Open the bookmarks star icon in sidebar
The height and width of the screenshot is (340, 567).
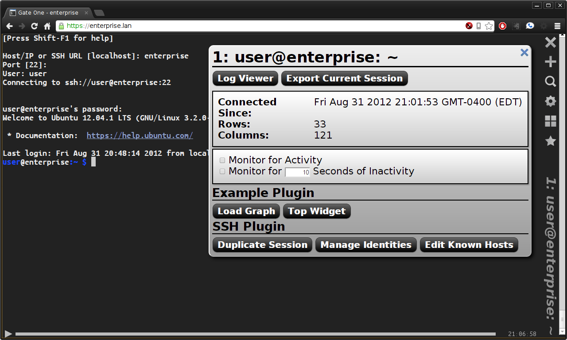point(550,141)
